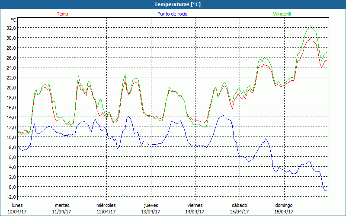Click the -2,0 value on the temperature axis
The height and width of the screenshot is (216, 346).
pyautogui.click(x=11, y=197)
